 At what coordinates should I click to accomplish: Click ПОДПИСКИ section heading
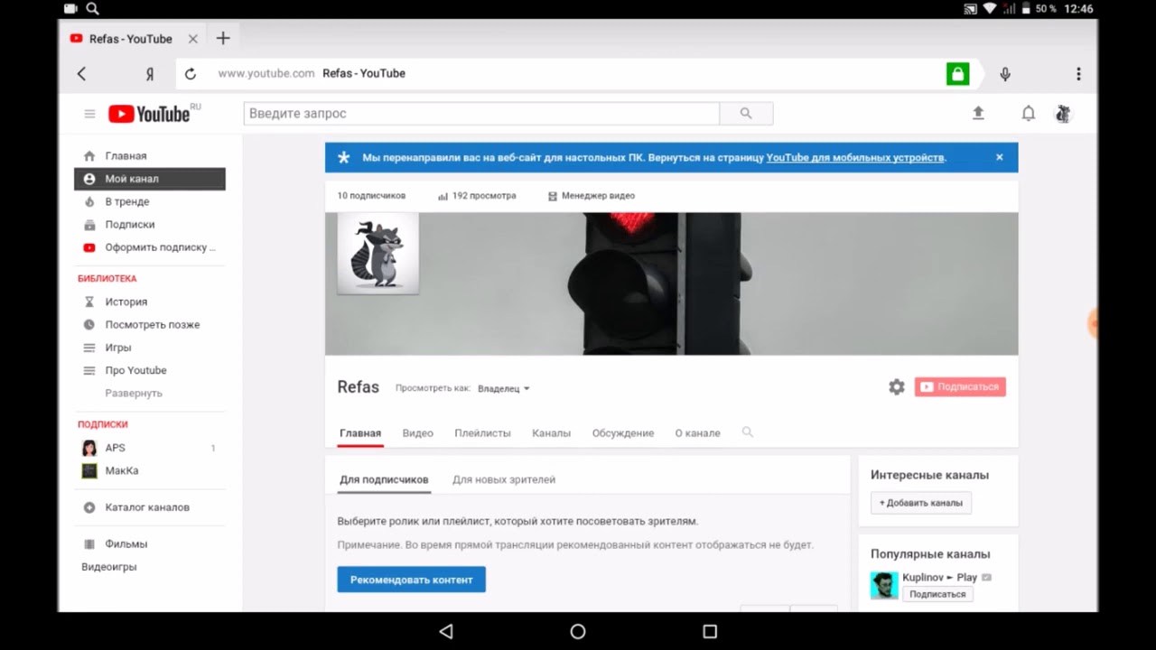103,424
